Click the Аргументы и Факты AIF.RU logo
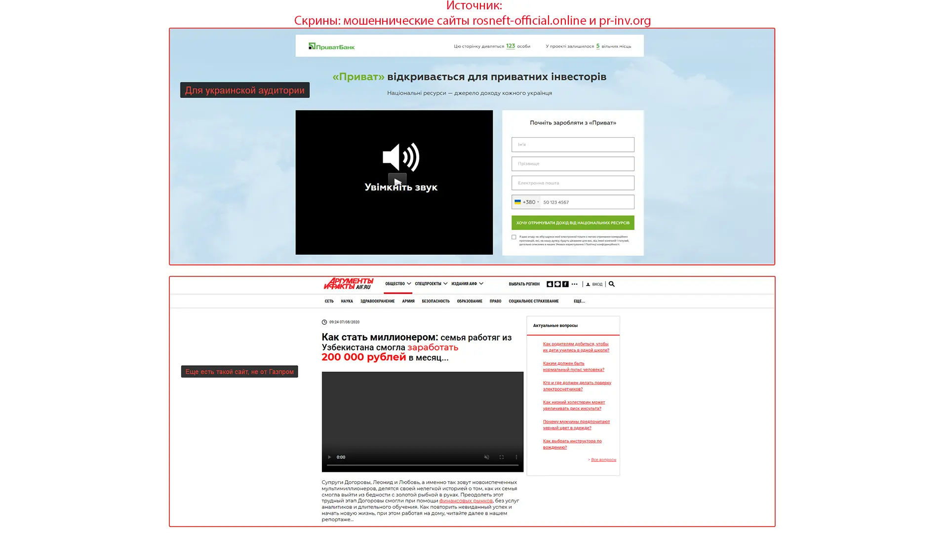 click(349, 284)
